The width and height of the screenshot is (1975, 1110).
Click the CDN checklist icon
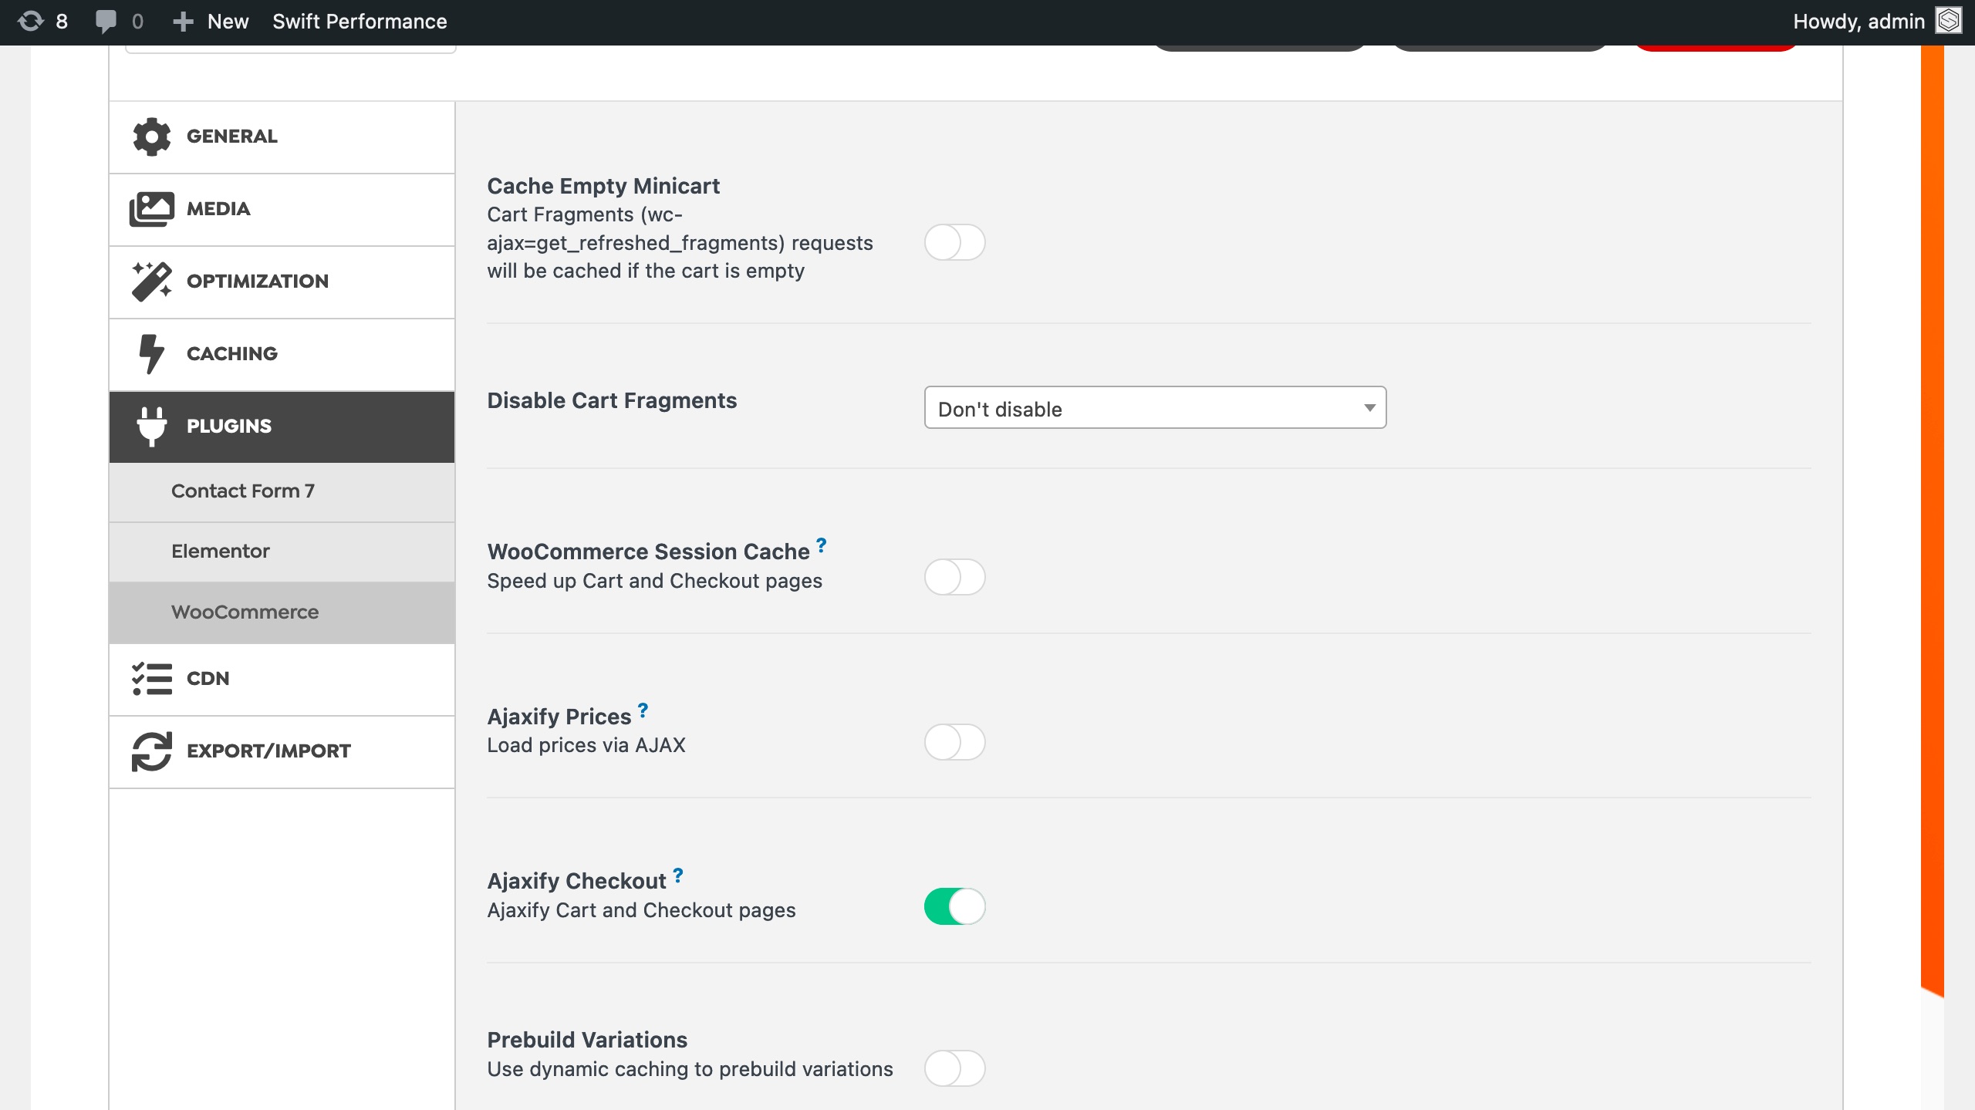point(151,679)
